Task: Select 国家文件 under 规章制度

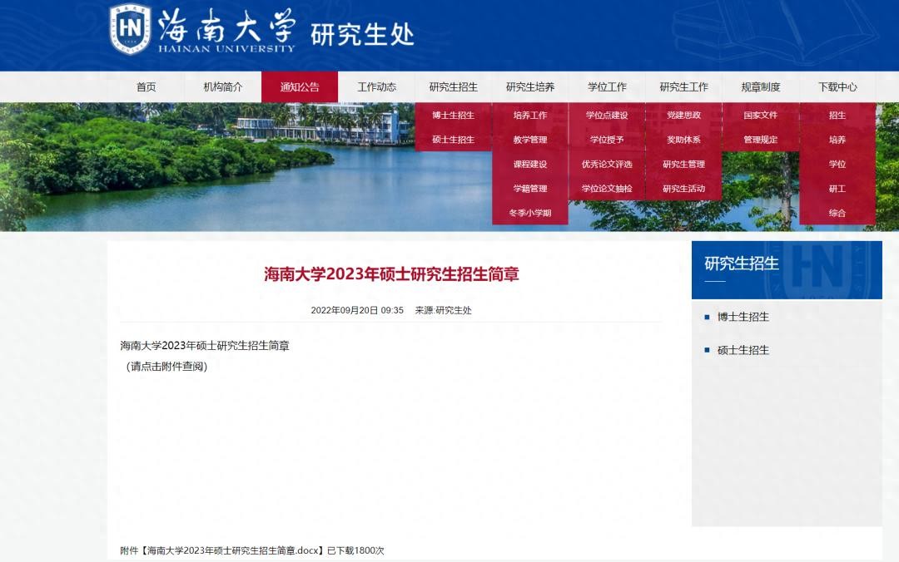Action: pyautogui.click(x=760, y=116)
